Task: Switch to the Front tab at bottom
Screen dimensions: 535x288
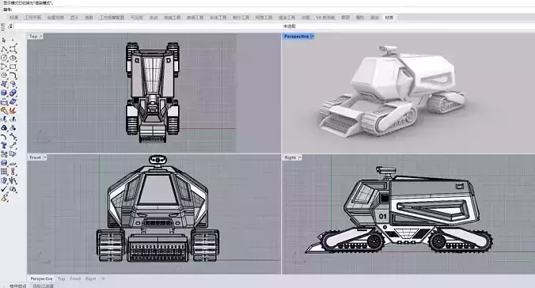Action: (x=75, y=279)
